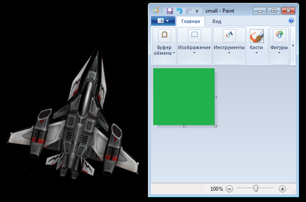Click the Инструменты tools icon
Image resolution: width=306 pixels, height=202 pixels.
229,35
